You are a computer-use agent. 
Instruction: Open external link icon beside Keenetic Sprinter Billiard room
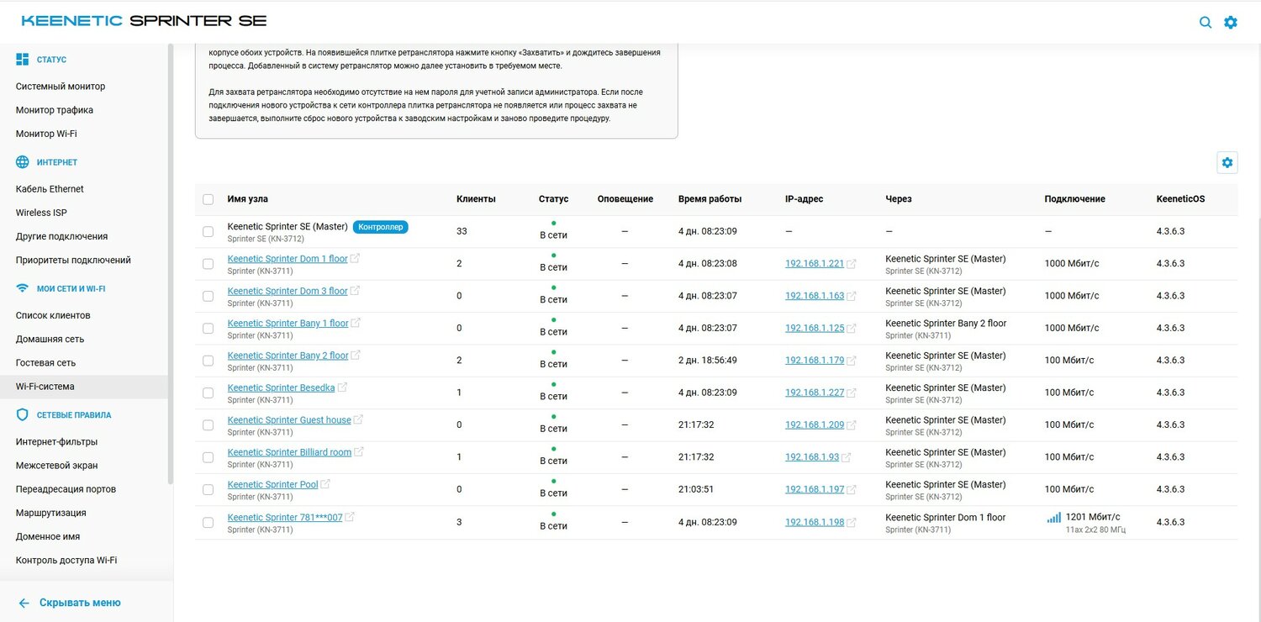coord(359,452)
